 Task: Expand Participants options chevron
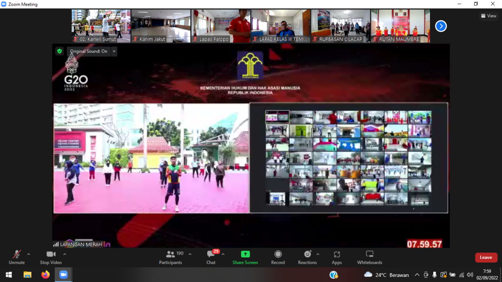[x=190, y=254]
